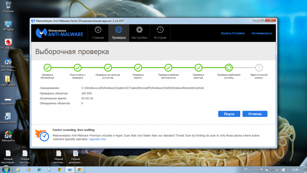
Task: Select the Калькулятор desktop shortcut
Action: pos(8,118)
